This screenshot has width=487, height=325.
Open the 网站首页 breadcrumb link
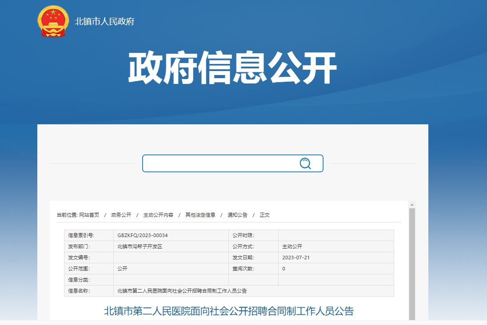click(x=89, y=215)
